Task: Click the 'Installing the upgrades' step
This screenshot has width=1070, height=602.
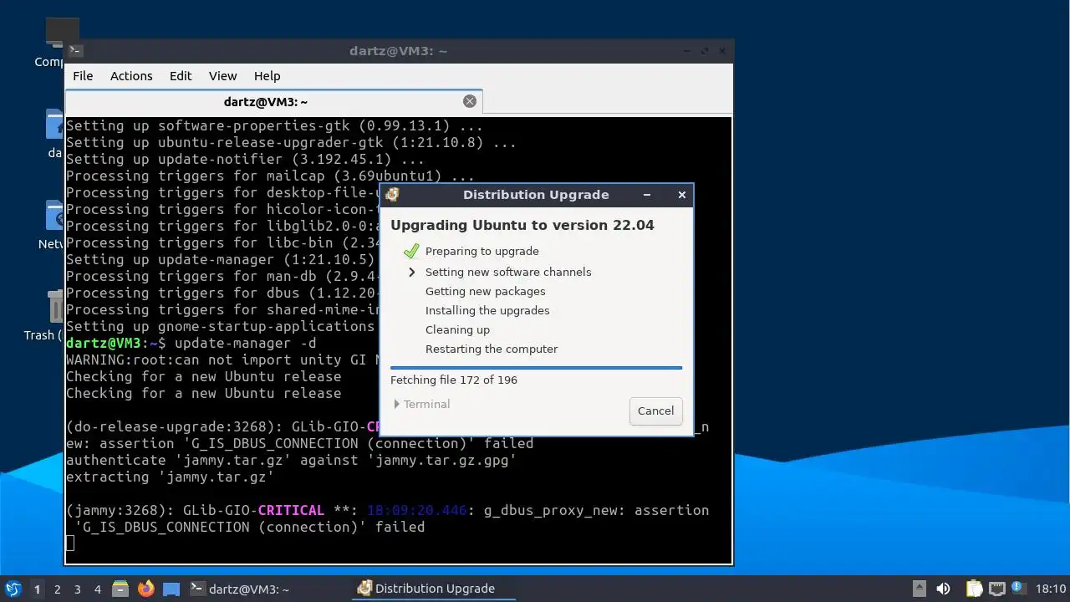Action: (x=487, y=310)
